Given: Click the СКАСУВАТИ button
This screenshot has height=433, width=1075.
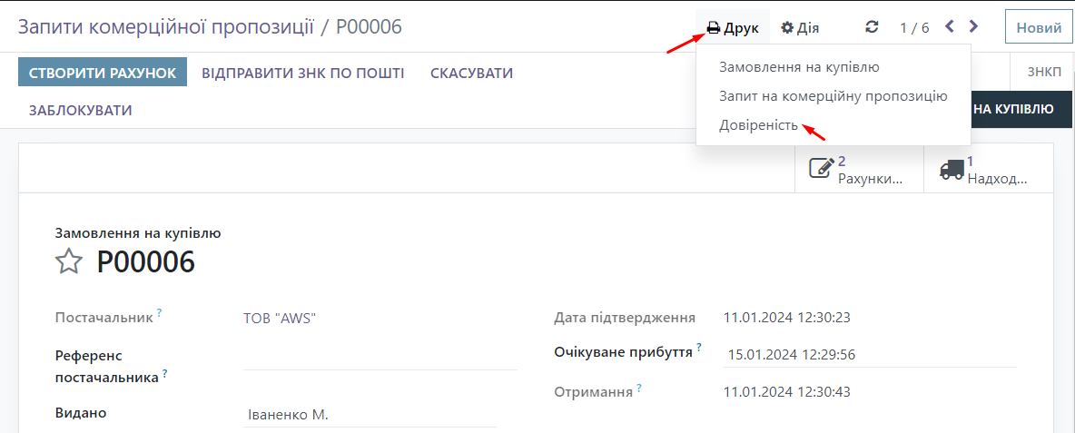Looking at the screenshot, I should [471, 73].
